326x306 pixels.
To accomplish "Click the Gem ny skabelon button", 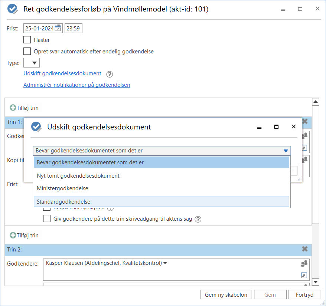I will tap(226, 295).
